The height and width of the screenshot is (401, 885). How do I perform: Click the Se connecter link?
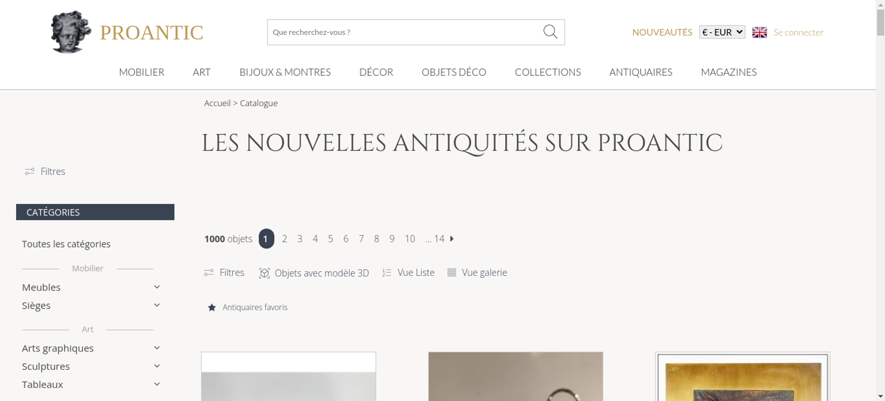click(798, 32)
